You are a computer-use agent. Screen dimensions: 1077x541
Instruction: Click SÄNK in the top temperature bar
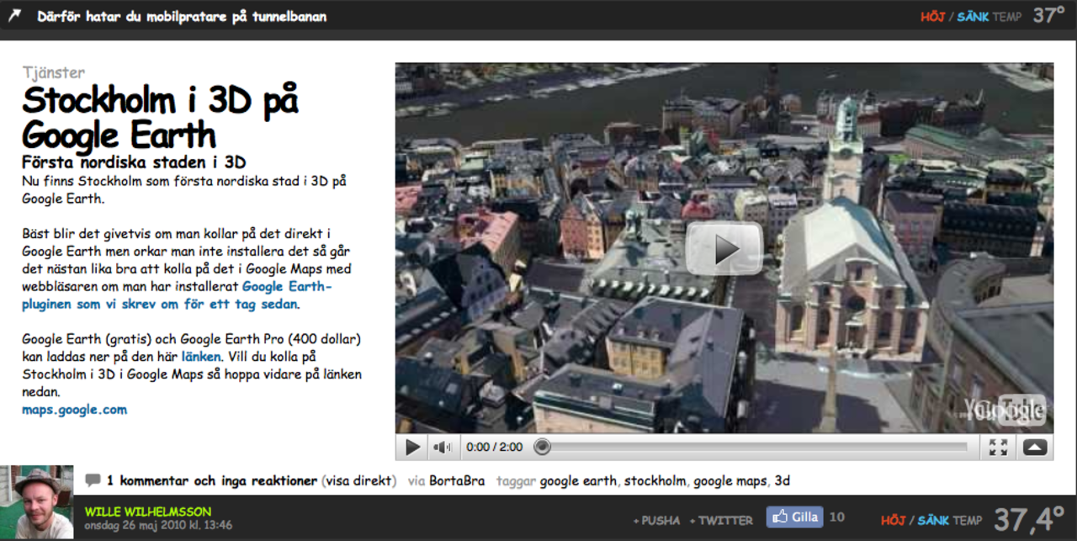972,17
